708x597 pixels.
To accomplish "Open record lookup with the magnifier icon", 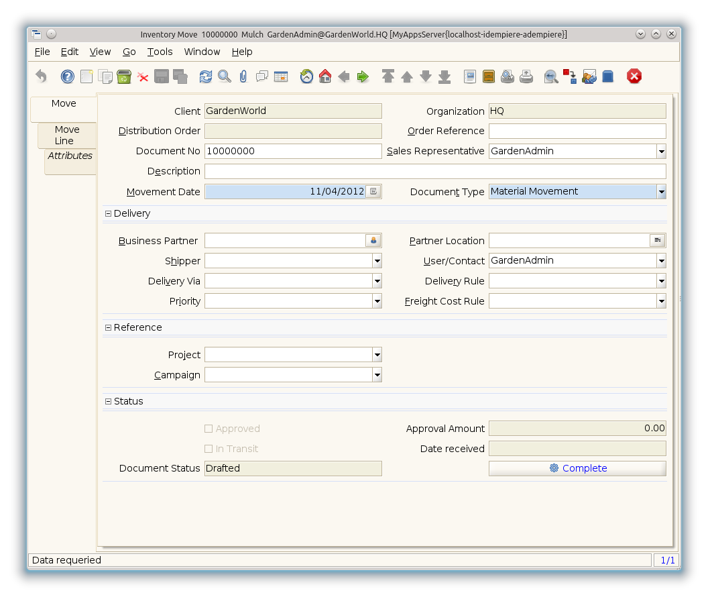I will coord(225,76).
